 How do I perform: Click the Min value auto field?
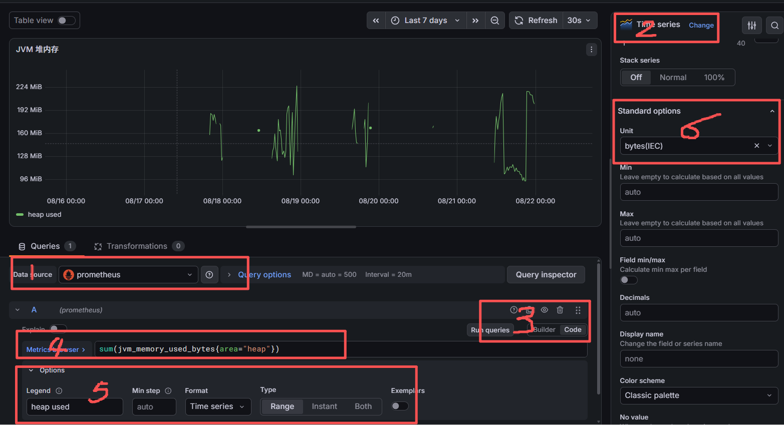698,192
